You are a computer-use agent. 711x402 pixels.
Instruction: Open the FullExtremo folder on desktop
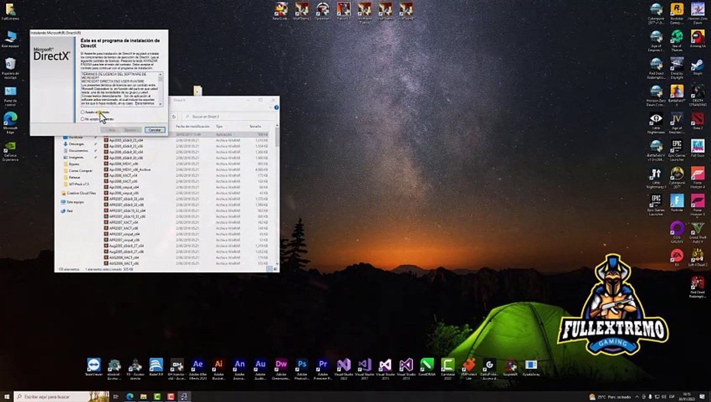pyautogui.click(x=10, y=12)
